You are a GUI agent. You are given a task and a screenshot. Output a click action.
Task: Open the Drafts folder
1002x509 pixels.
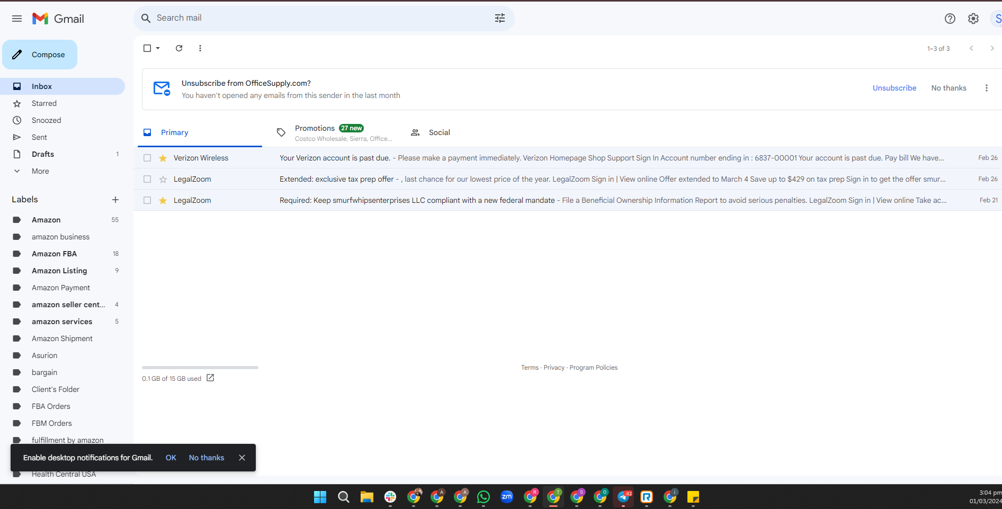pyautogui.click(x=62, y=154)
